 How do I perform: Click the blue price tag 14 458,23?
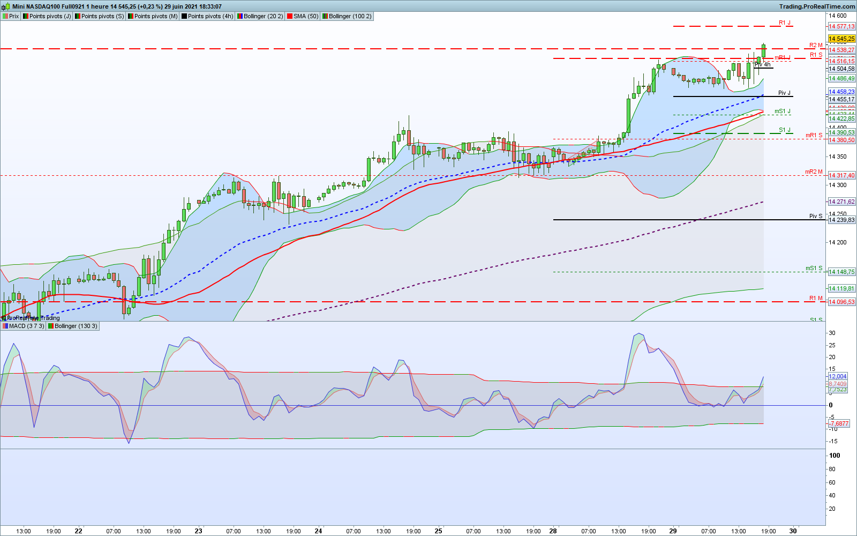click(842, 92)
